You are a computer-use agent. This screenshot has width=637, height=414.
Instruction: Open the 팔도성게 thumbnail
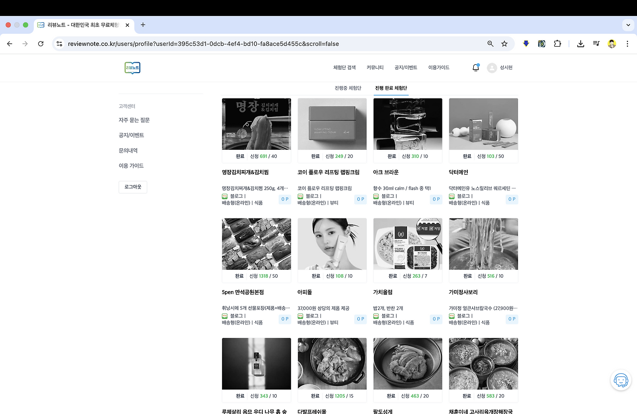pos(408,364)
